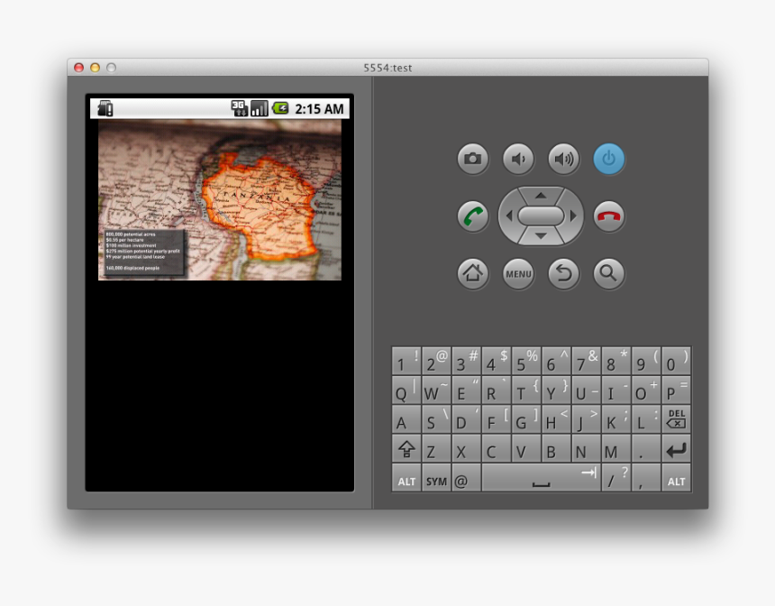
Task: Click the 5554:test window title
Action: point(387,68)
